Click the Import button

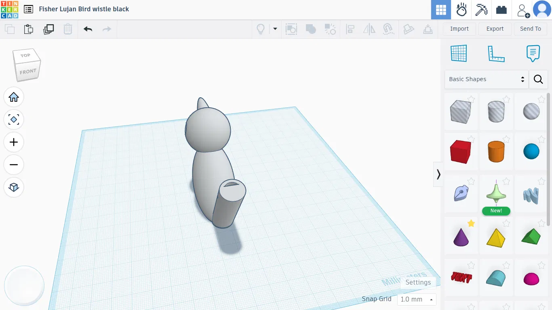click(x=459, y=29)
